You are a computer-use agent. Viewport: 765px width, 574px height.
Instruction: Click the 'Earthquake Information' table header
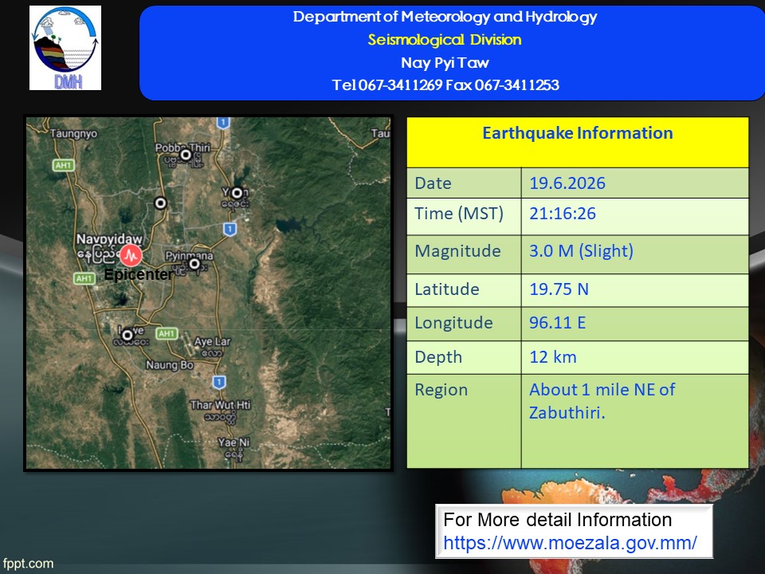pyautogui.click(x=578, y=133)
